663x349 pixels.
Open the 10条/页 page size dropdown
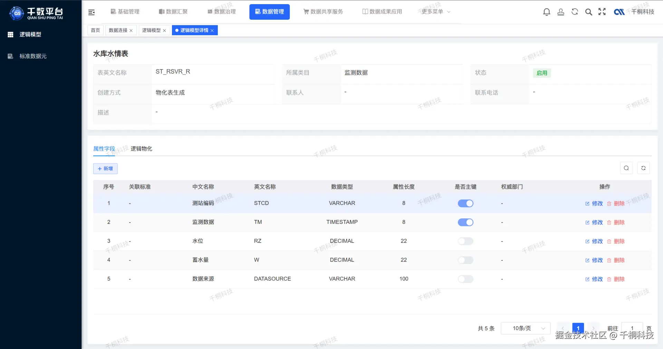tap(525, 328)
